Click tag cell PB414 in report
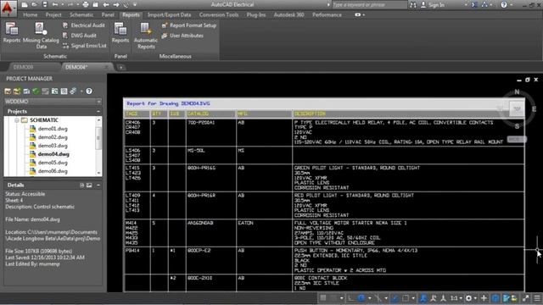The image size is (543, 305). click(x=132, y=251)
